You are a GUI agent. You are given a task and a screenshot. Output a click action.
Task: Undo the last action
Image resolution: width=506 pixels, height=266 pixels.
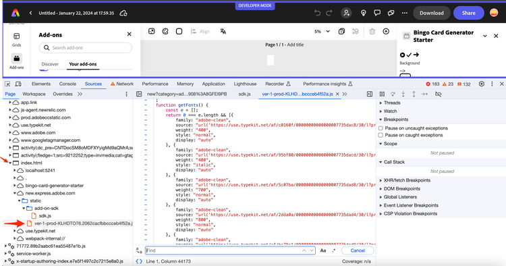point(318,13)
